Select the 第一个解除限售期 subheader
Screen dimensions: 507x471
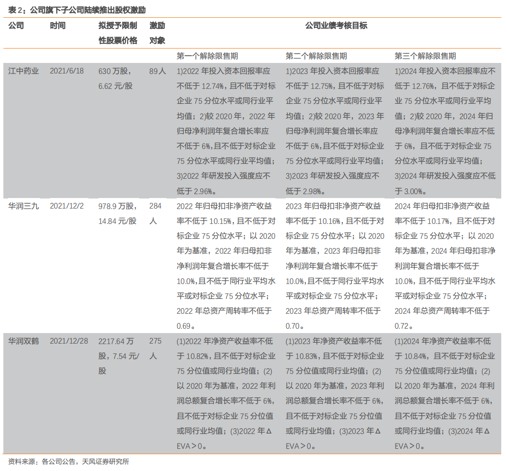point(207,56)
